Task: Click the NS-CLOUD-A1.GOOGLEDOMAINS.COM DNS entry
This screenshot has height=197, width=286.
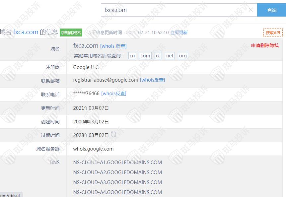Action: (x=117, y=163)
